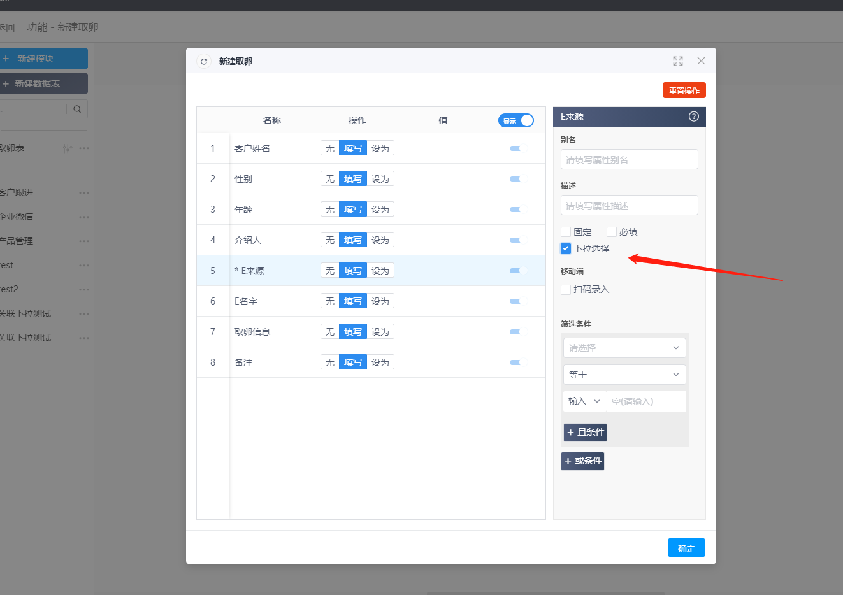
Task: Open the 等于 operator dropdown
Action: click(624, 375)
